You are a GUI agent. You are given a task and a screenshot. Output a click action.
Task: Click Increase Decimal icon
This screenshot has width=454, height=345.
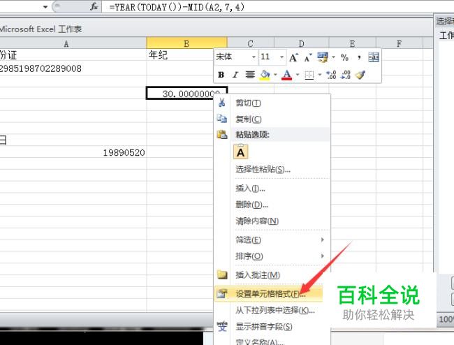pyautogui.click(x=331, y=75)
